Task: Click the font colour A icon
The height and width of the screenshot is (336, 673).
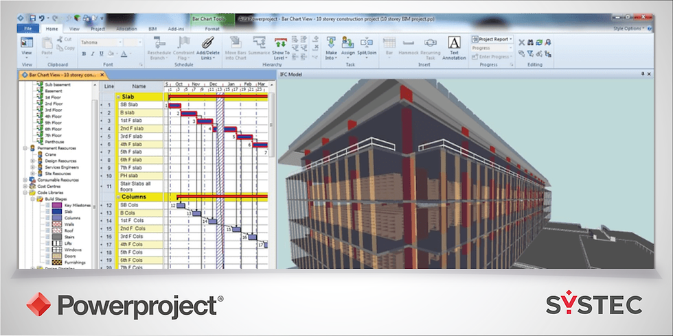Action: [124, 54]
